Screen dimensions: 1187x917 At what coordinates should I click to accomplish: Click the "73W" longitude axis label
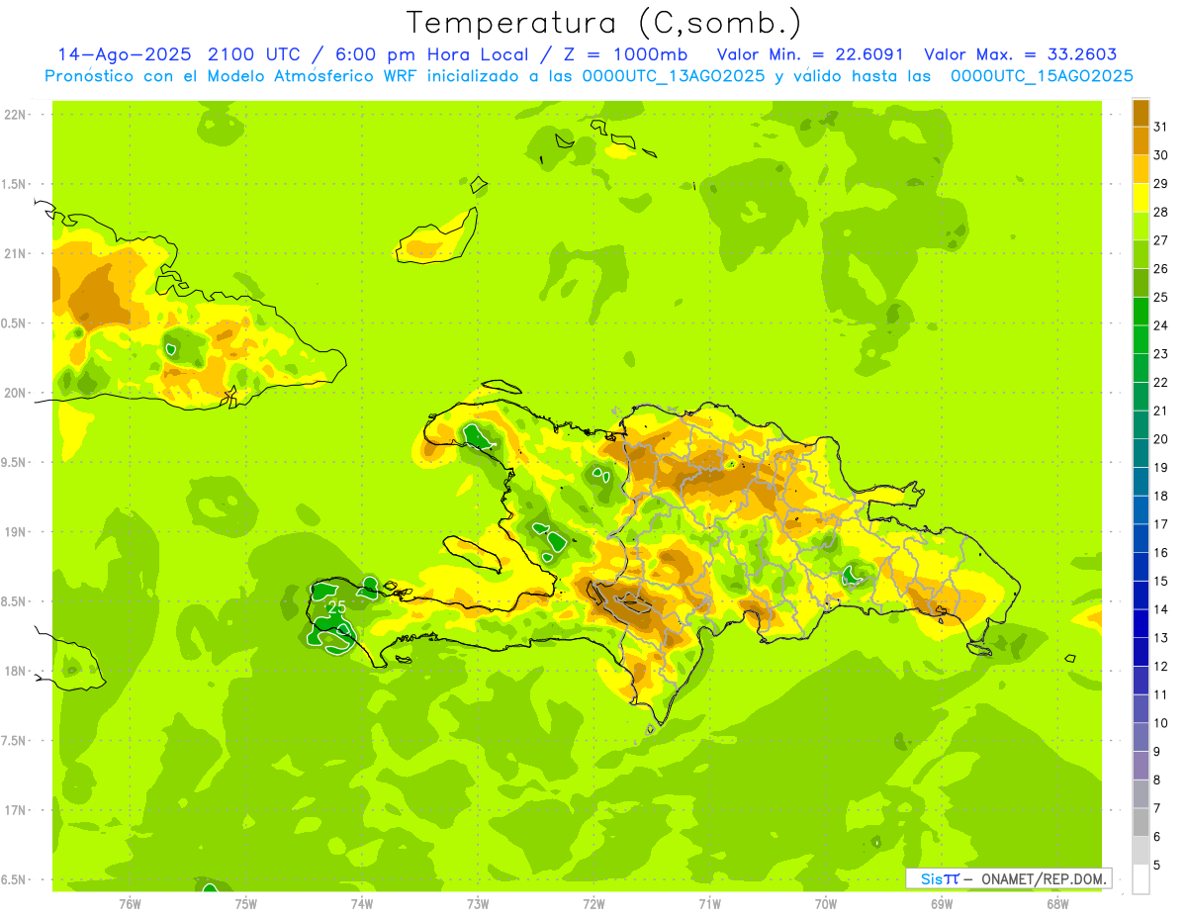click(478, 904)
